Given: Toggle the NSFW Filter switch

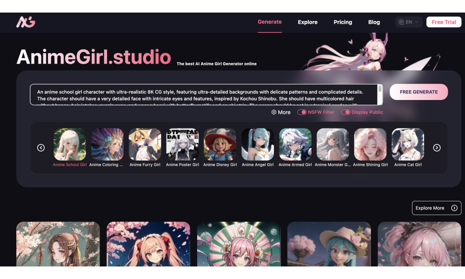Looking at the screenshot, I should (x=302, y=112).
